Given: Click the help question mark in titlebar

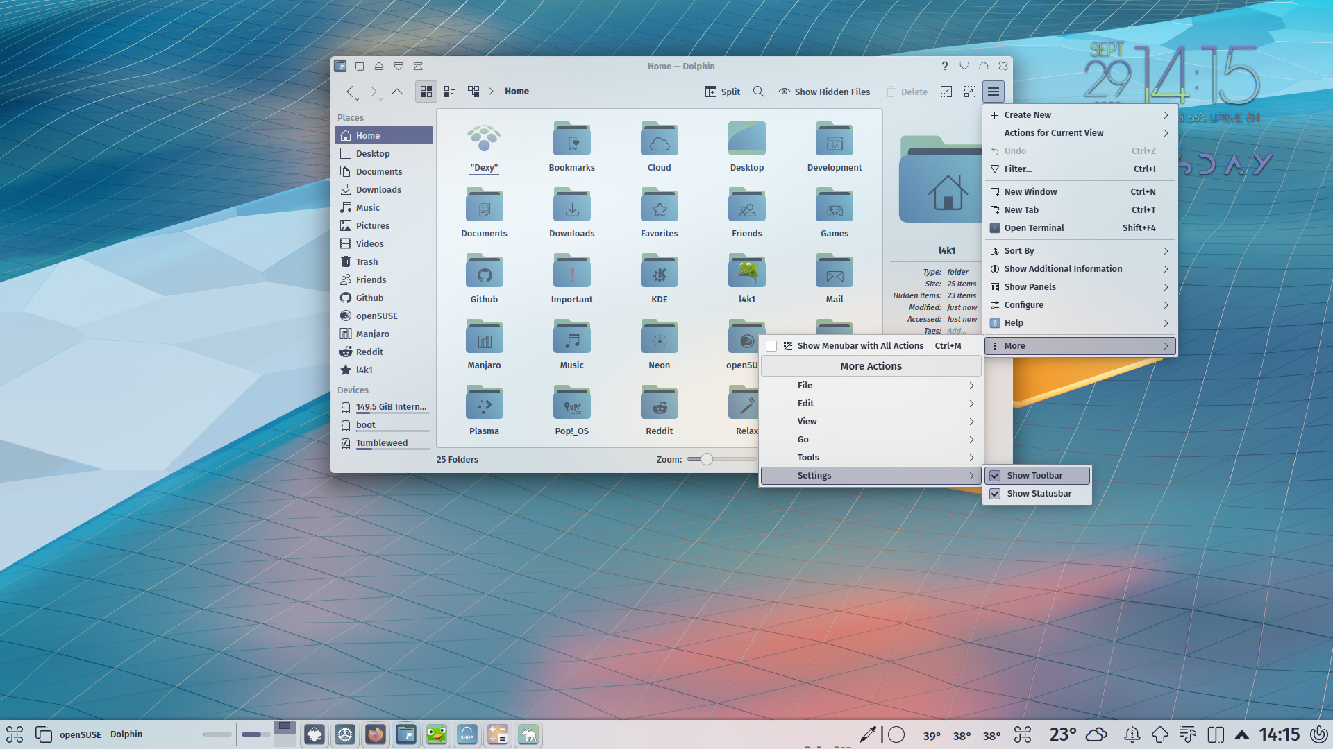Looking at the screenshot, I should [944, 67].
